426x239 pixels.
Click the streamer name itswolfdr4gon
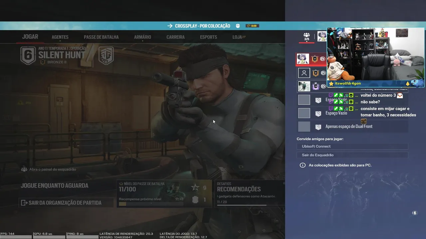[348, 83]
